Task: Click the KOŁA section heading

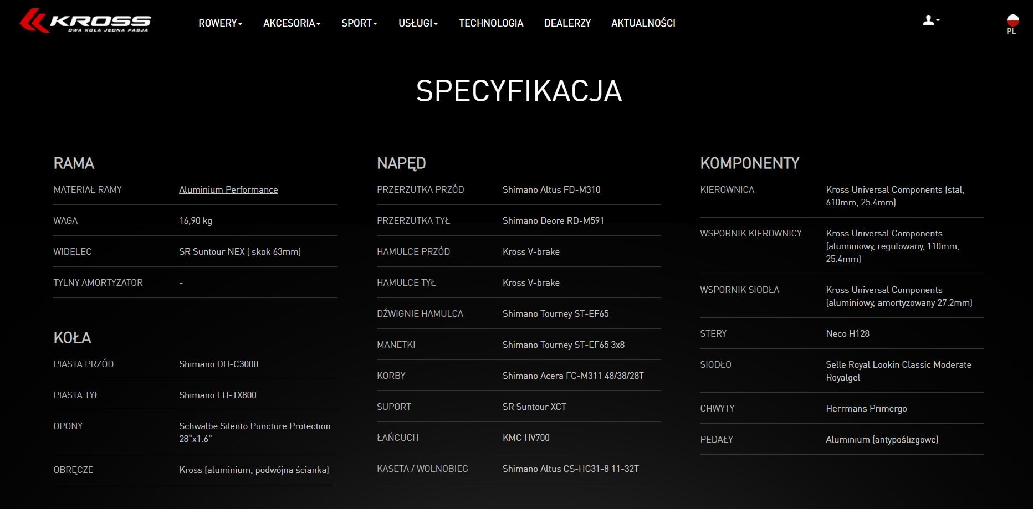Action: [72, 338]
